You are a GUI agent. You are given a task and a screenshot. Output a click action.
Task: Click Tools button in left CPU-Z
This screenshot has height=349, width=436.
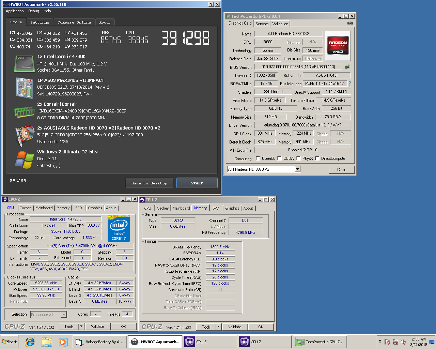[69, 327]
